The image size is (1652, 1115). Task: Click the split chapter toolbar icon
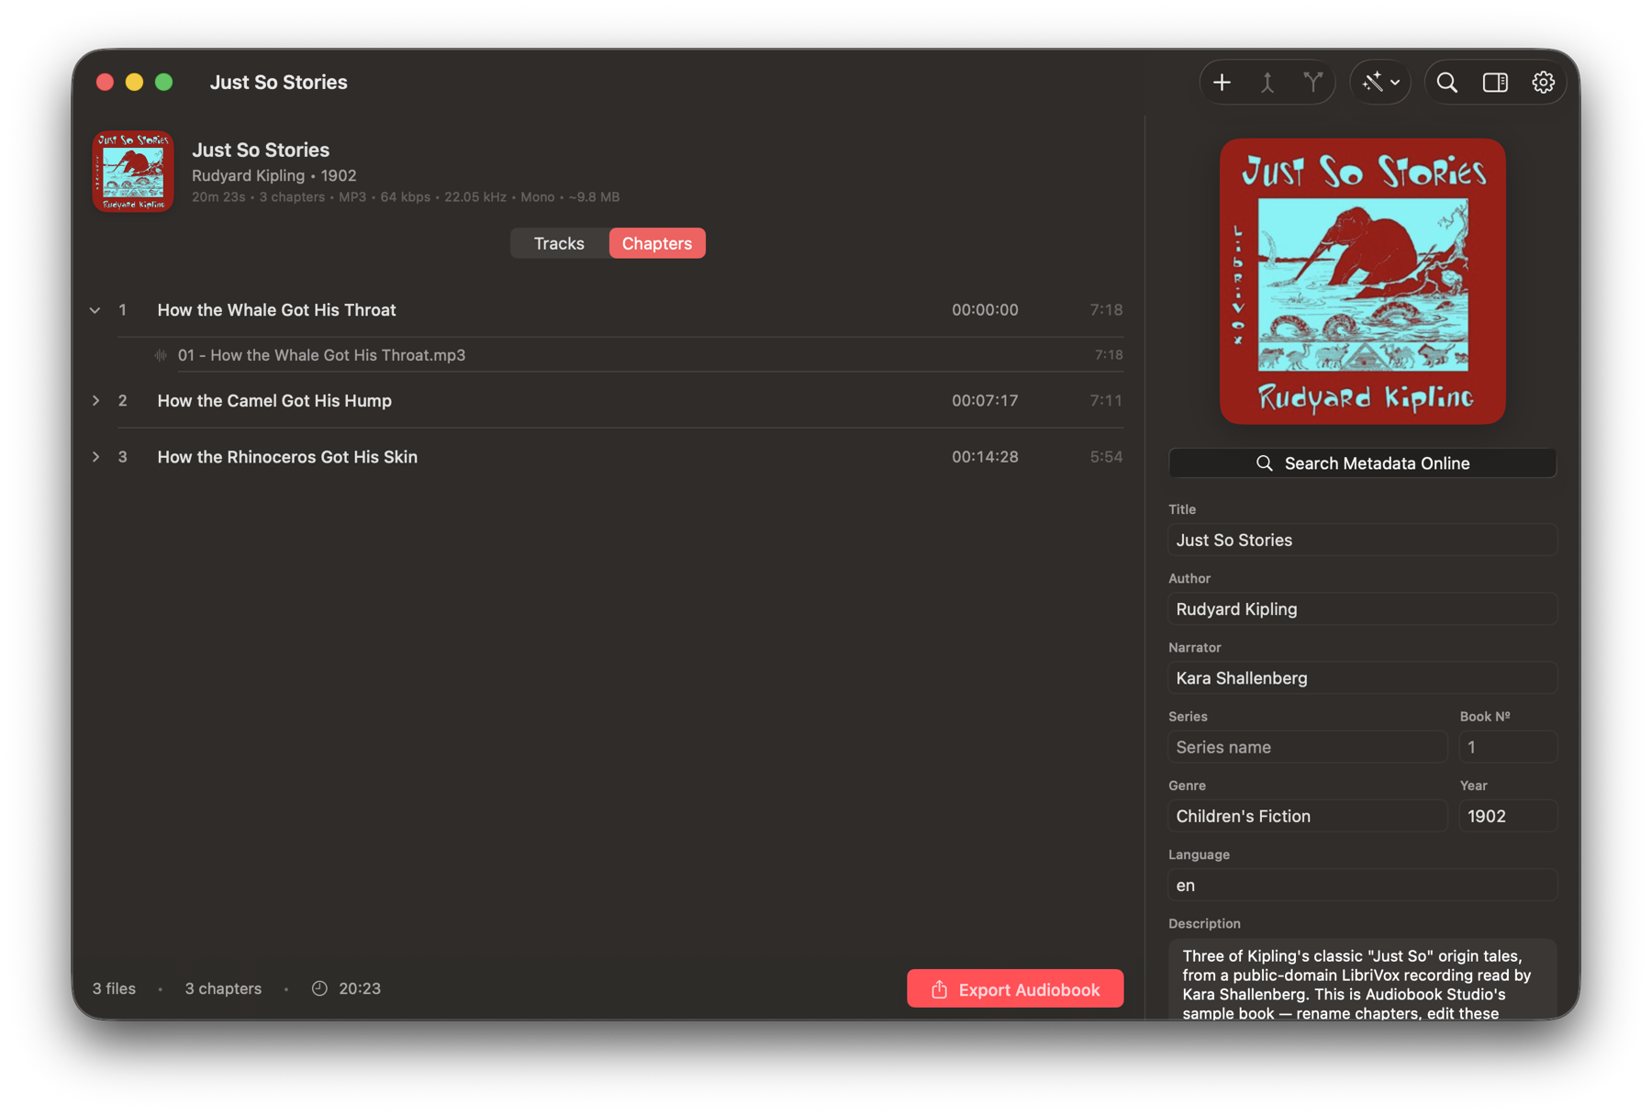[1313, 83]
